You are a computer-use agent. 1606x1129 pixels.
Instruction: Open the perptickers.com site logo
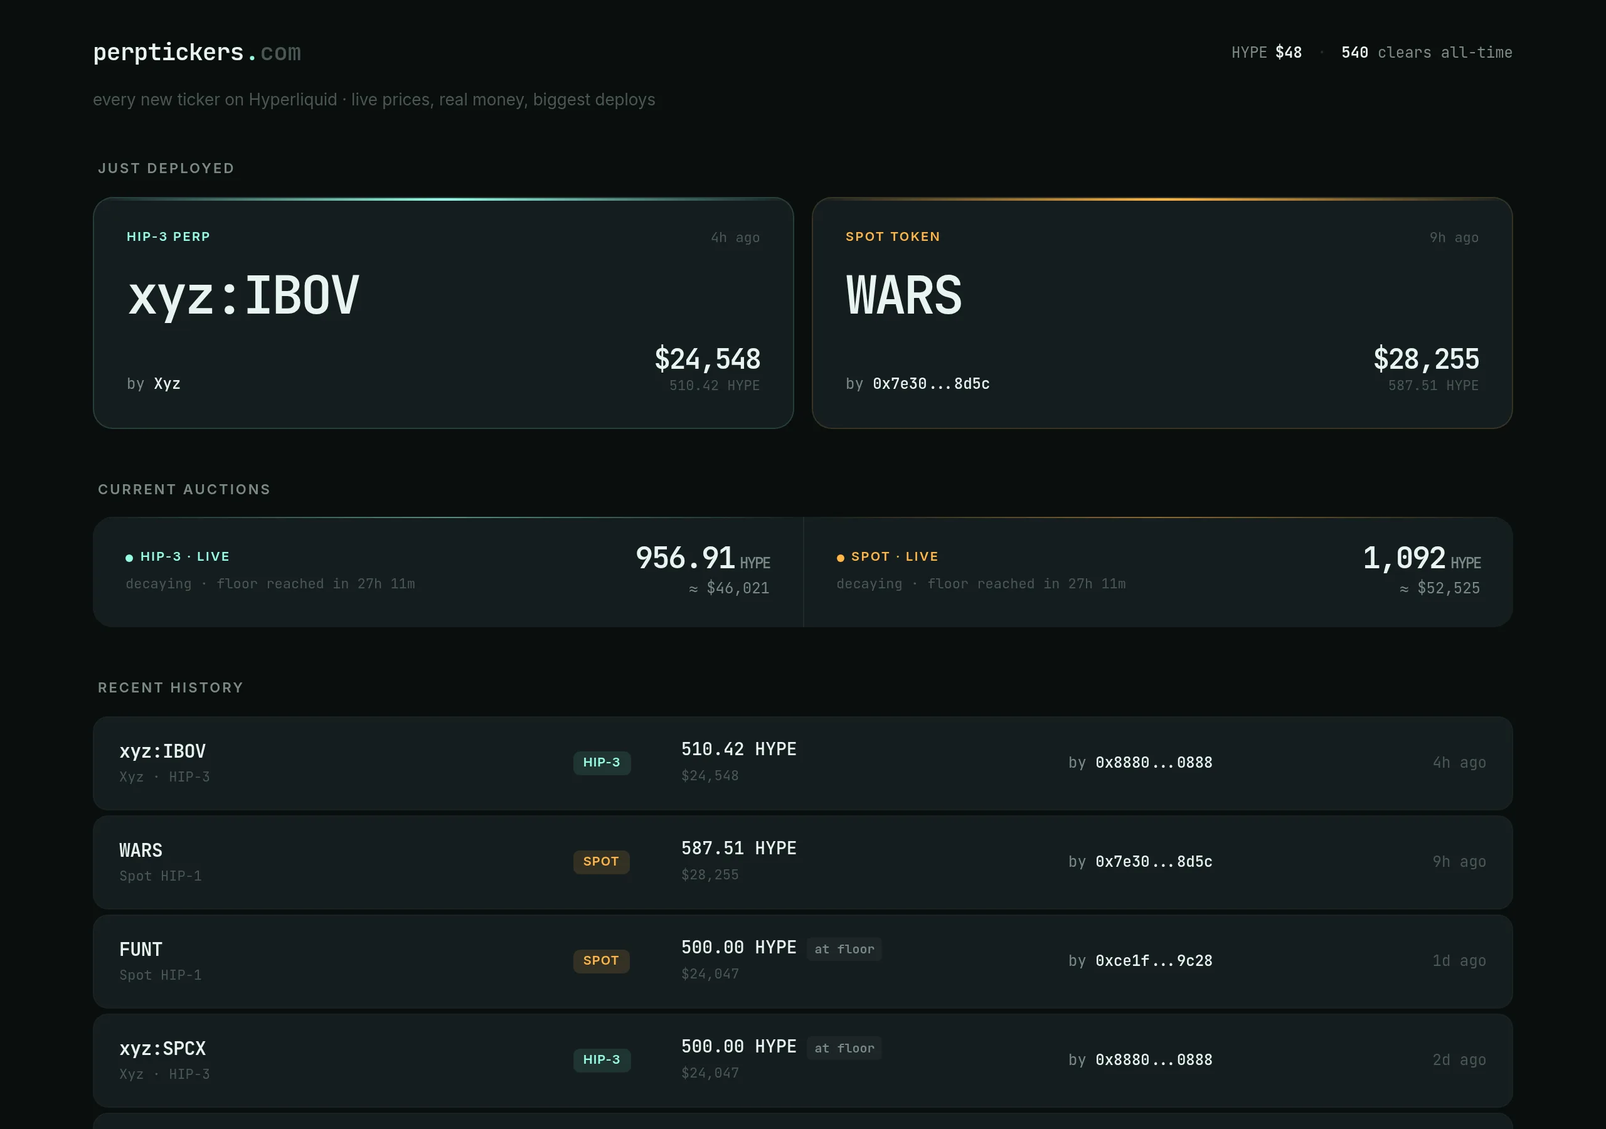pyautogui.click(x=196, y=53)
